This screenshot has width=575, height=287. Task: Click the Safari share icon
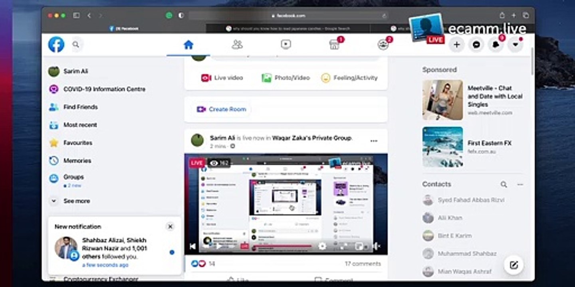point(502,16)
